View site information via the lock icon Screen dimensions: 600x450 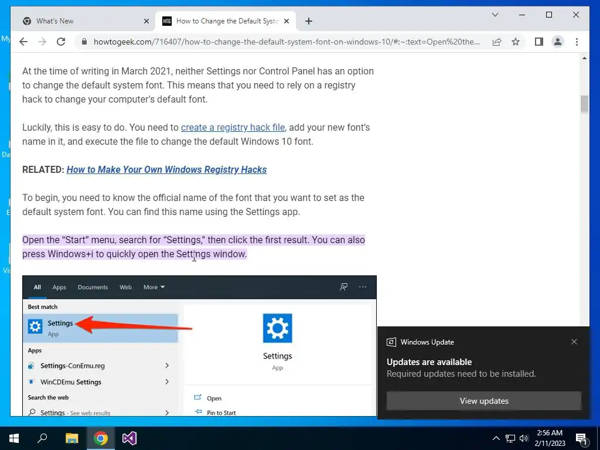tap(84, 42)
